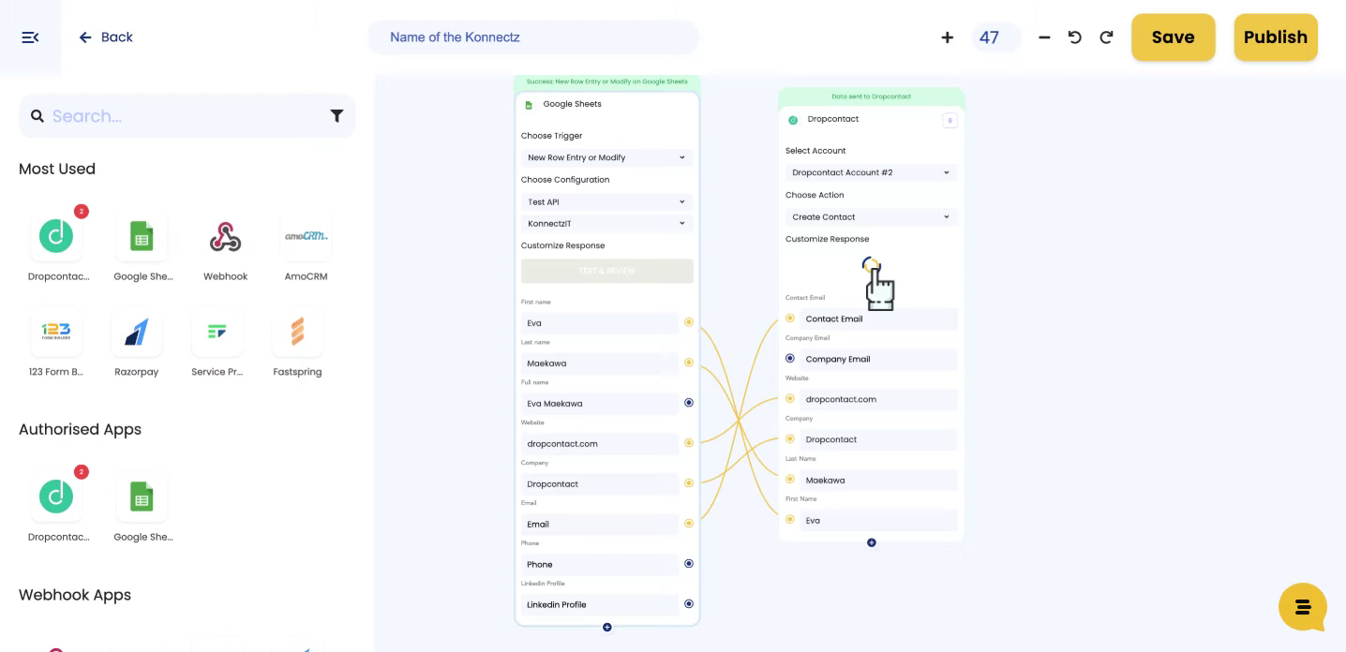Toggle the Google Sheets Website output connector
This screenshot has height=652, width=1346.
click(x=689, y=443)
